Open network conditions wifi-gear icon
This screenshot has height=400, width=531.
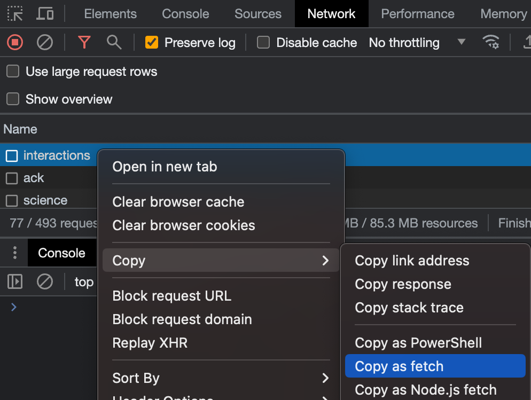(x=491, y=42)
